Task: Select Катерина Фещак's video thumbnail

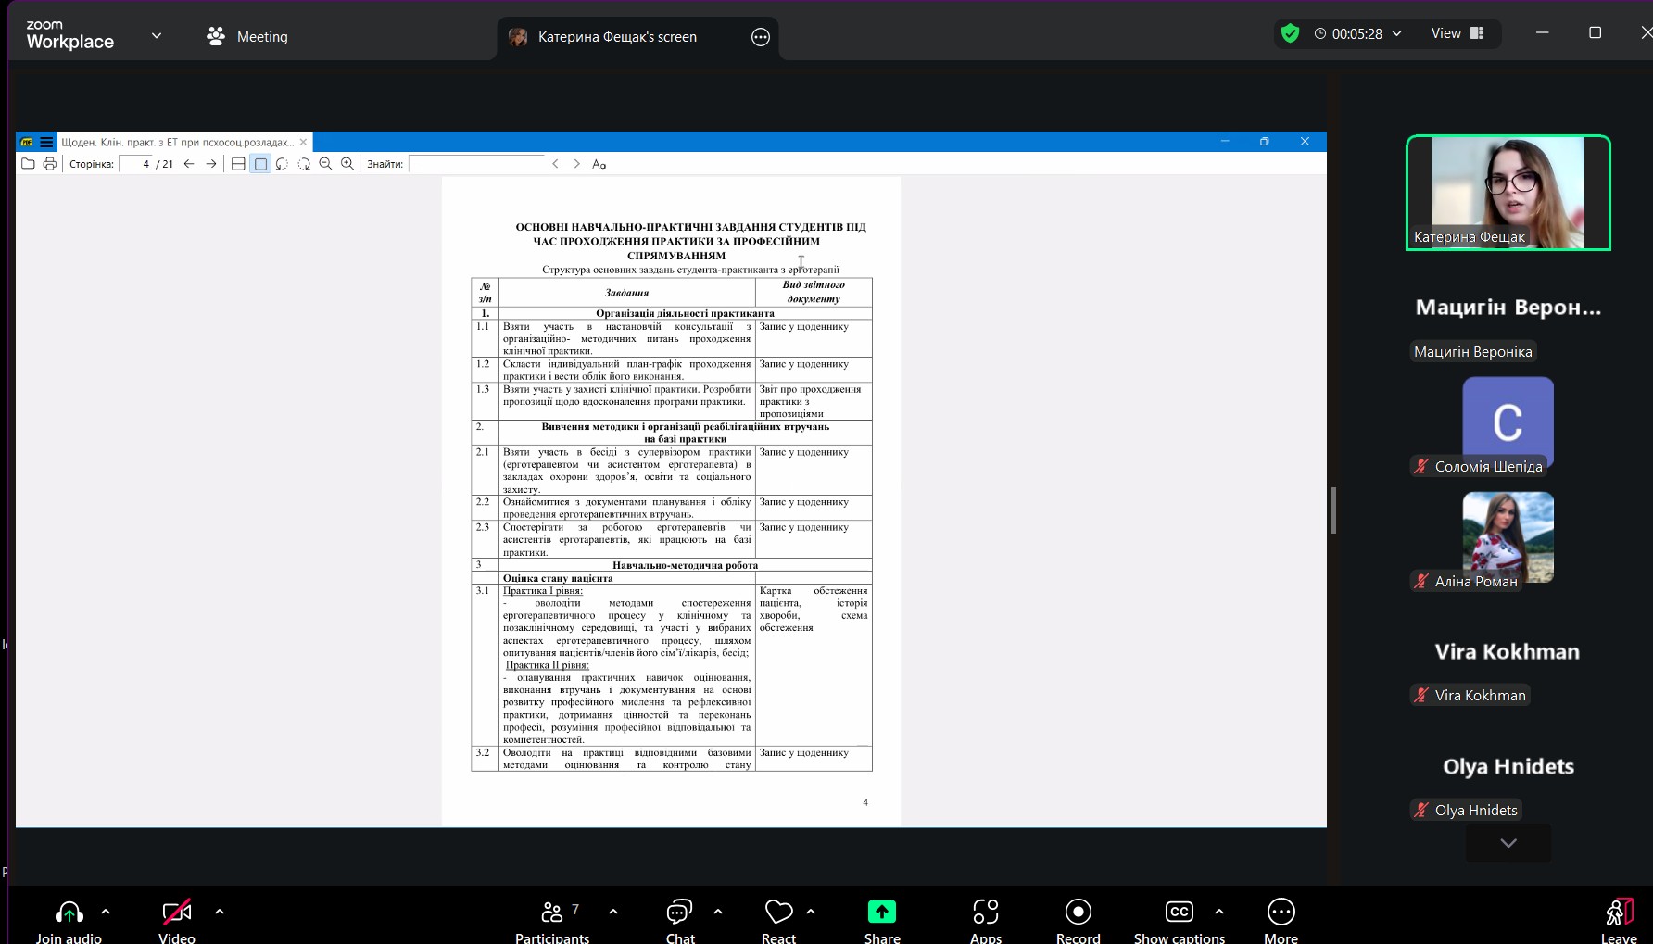Action: click(x=1508, y=193)
